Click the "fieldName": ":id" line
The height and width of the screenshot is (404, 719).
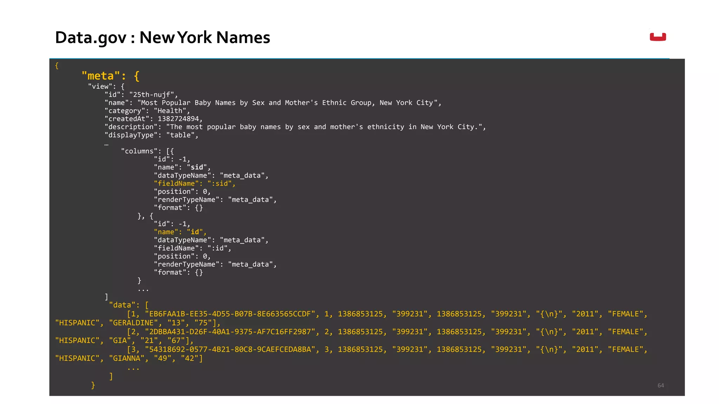192,248
